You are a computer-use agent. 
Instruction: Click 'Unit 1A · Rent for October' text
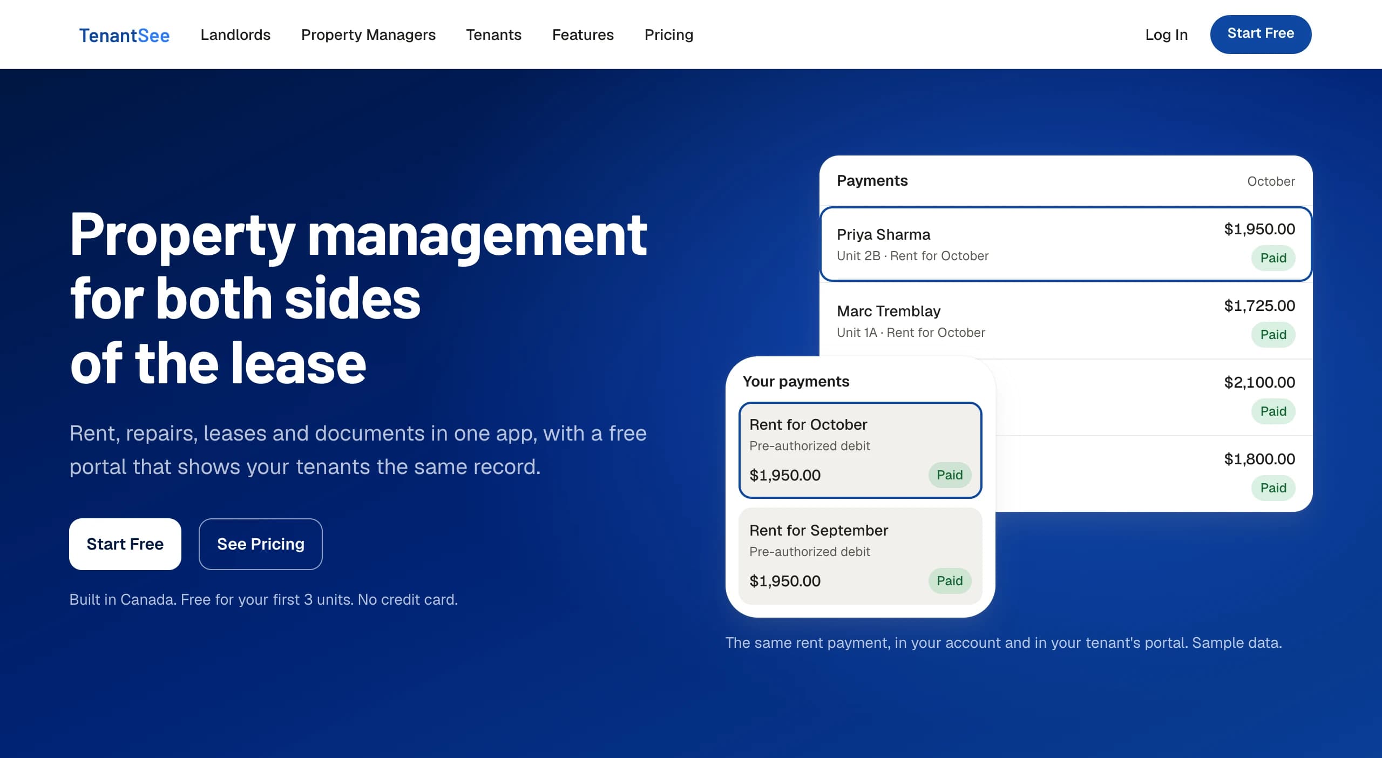[911, 333]
